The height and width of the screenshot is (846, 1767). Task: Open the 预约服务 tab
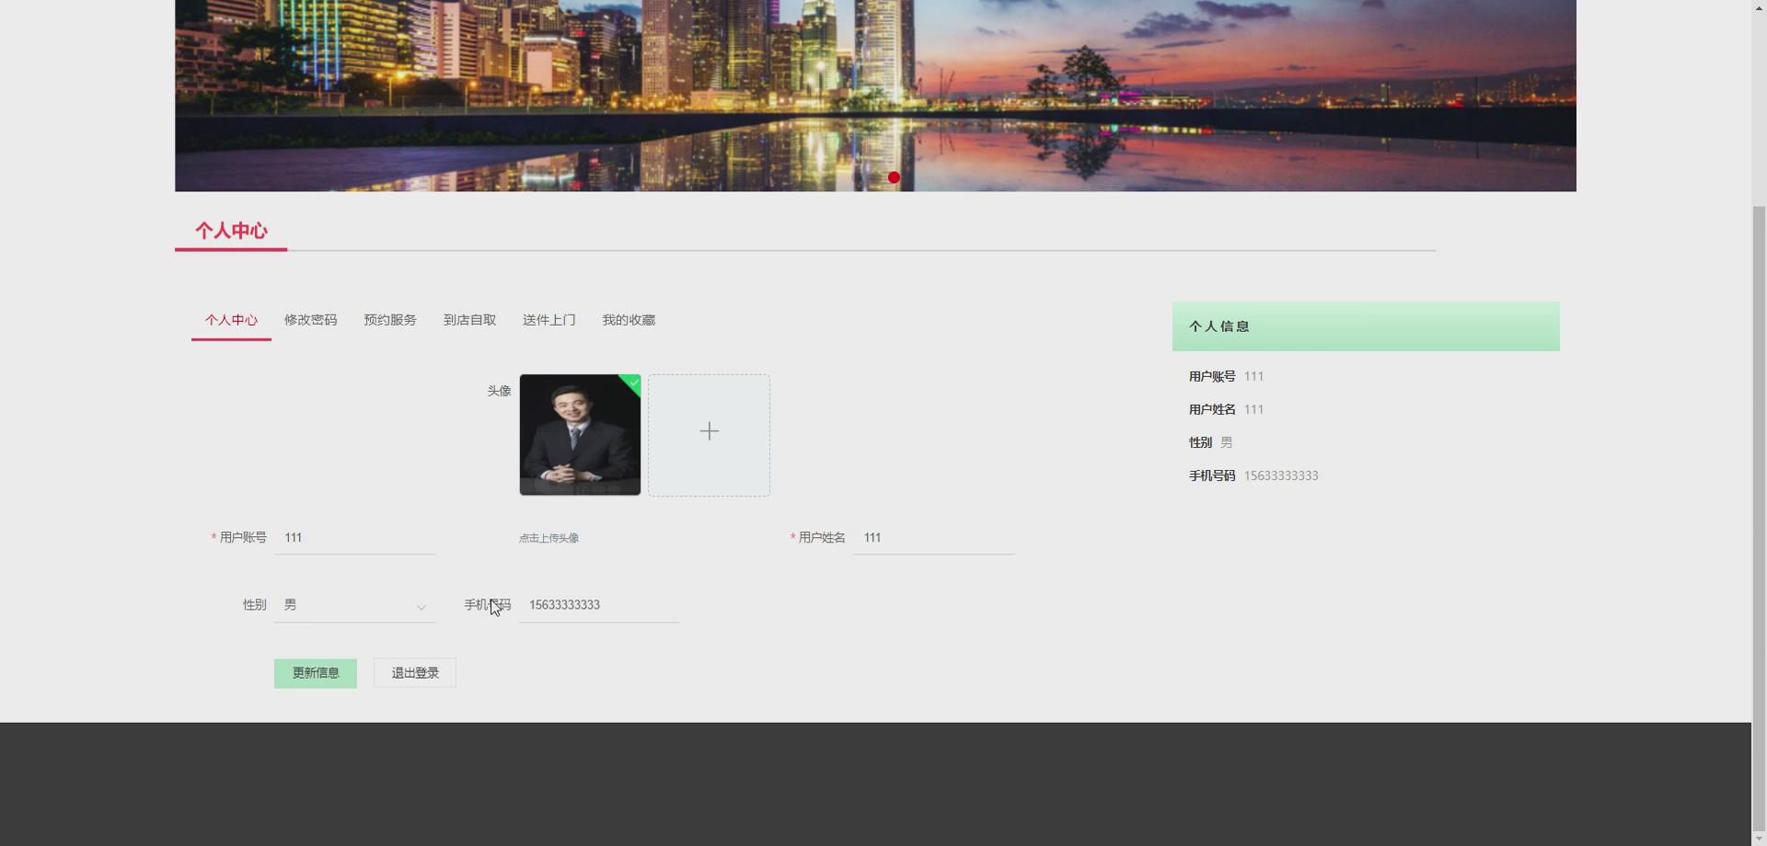tap(389, 320)
